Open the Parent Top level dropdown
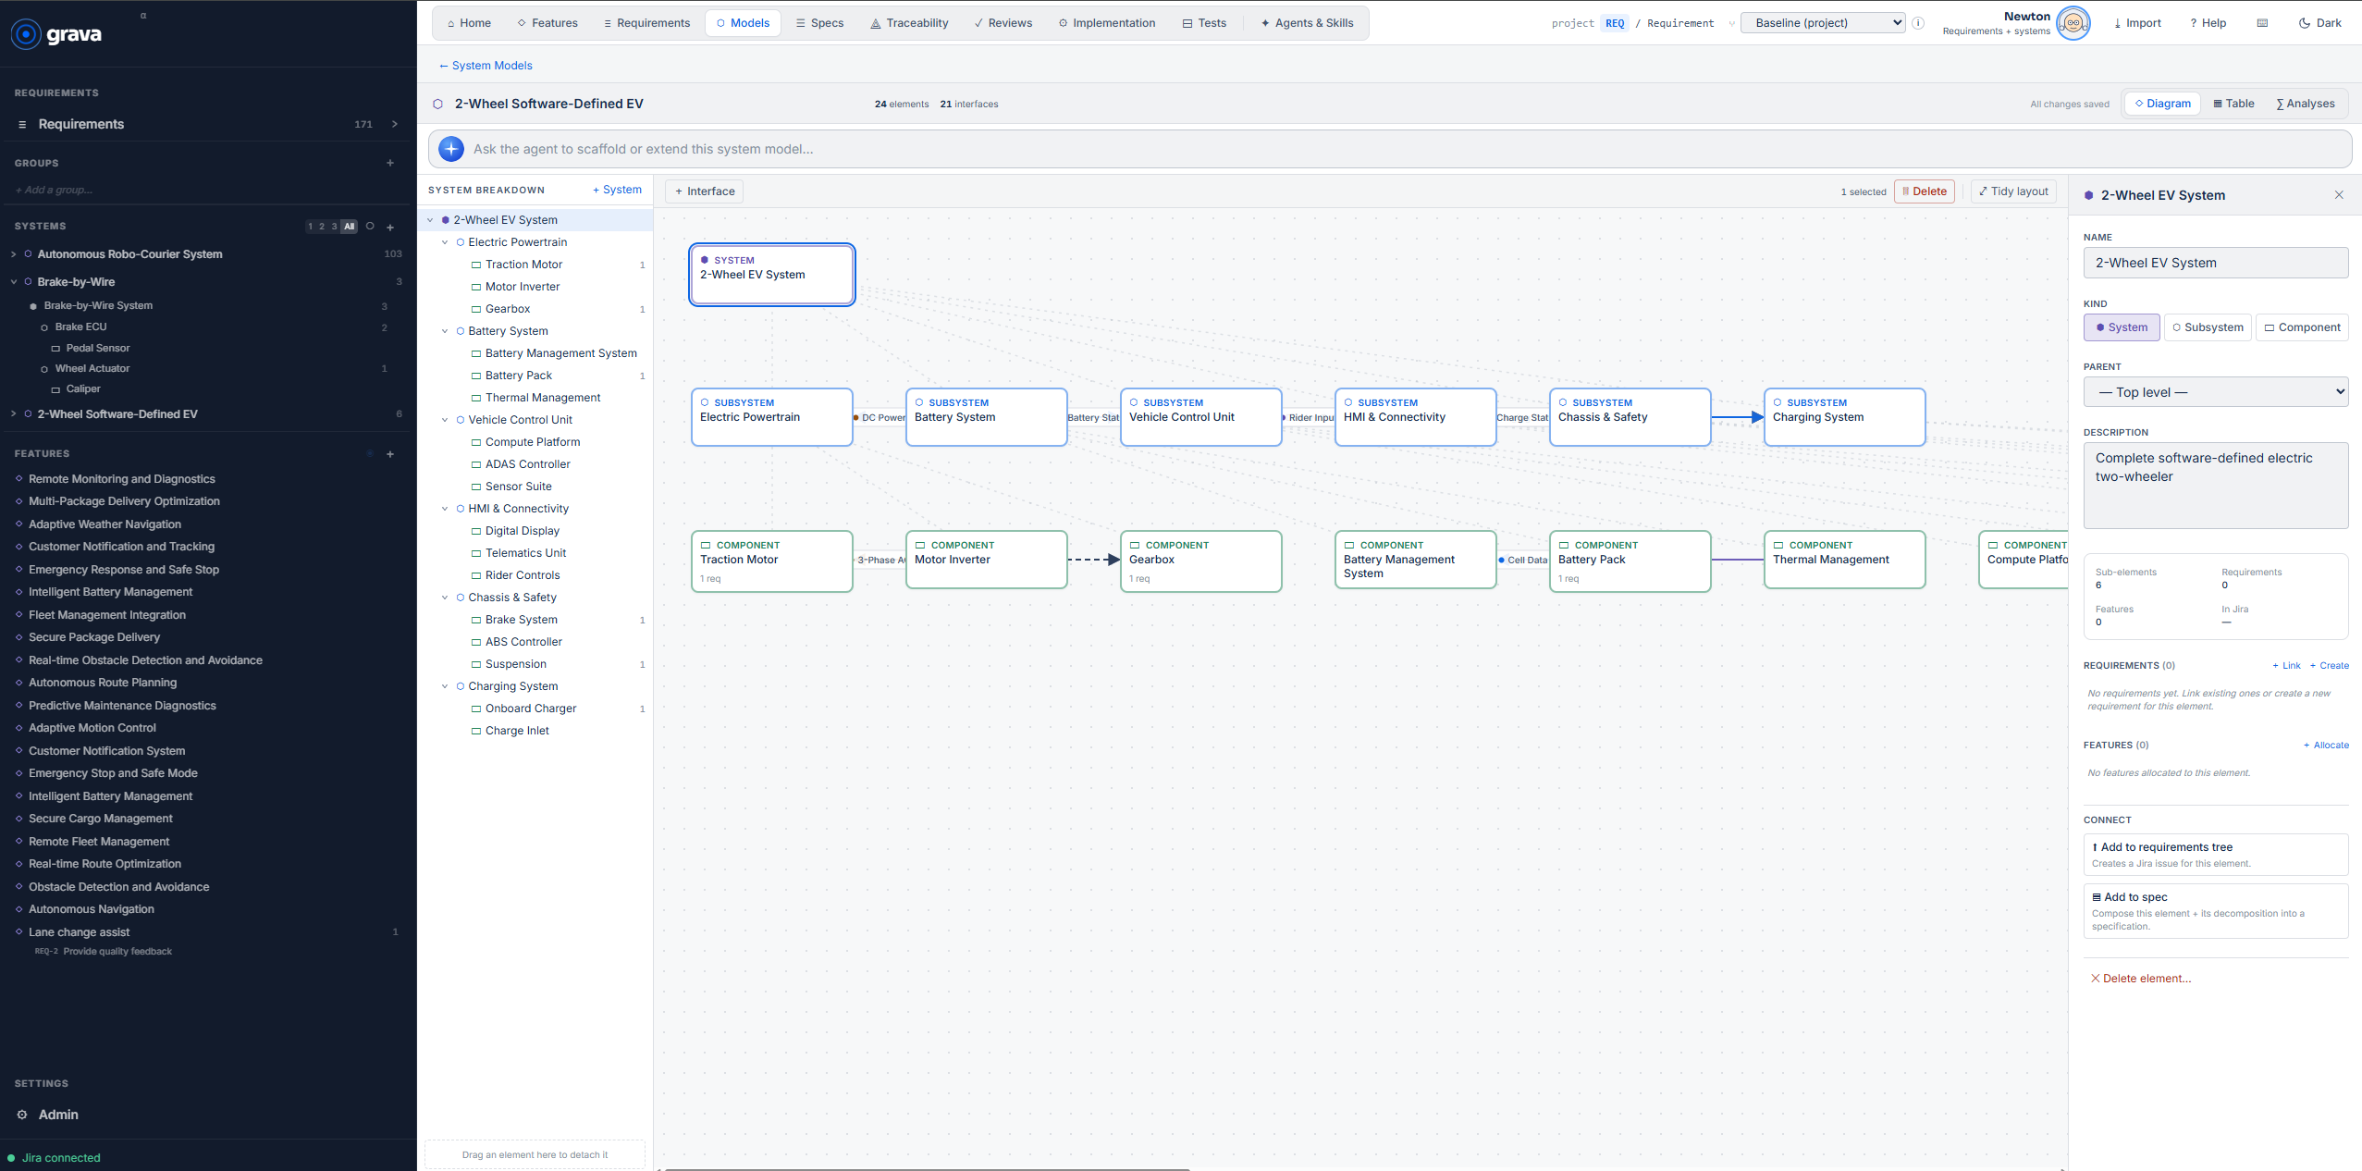This screenshot has width=2362, height=1171. (2215, 392)
